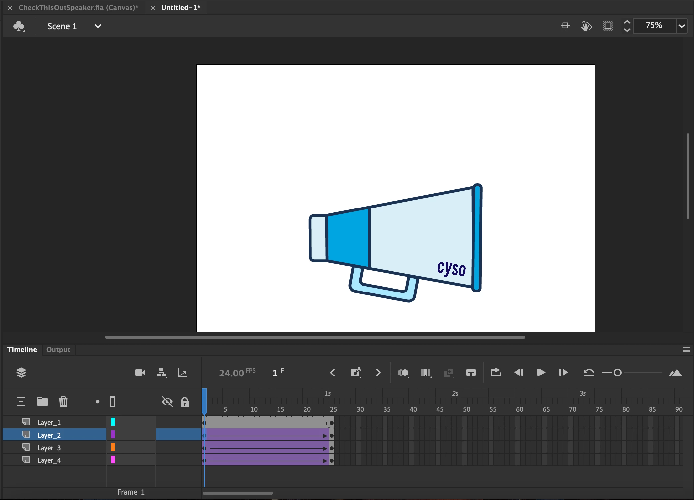Expand the zoom percentage dropdown

[x=681, y=26]
